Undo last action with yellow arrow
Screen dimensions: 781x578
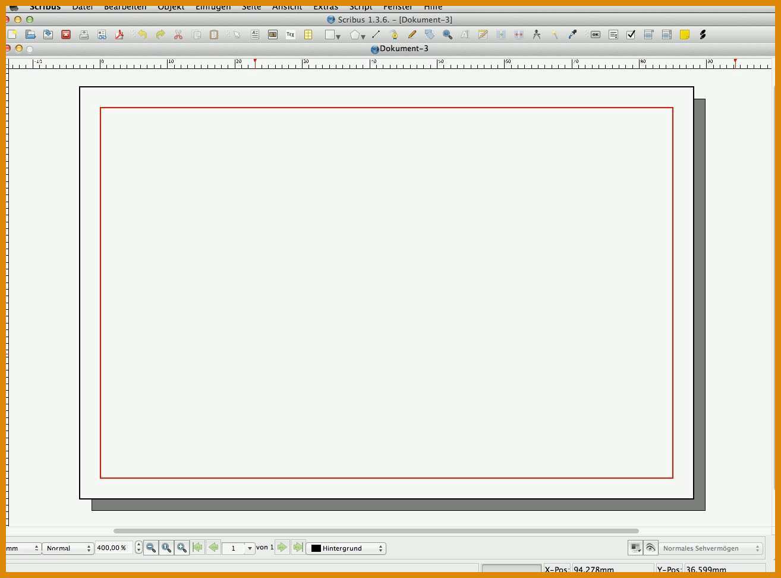coord(143,34)
